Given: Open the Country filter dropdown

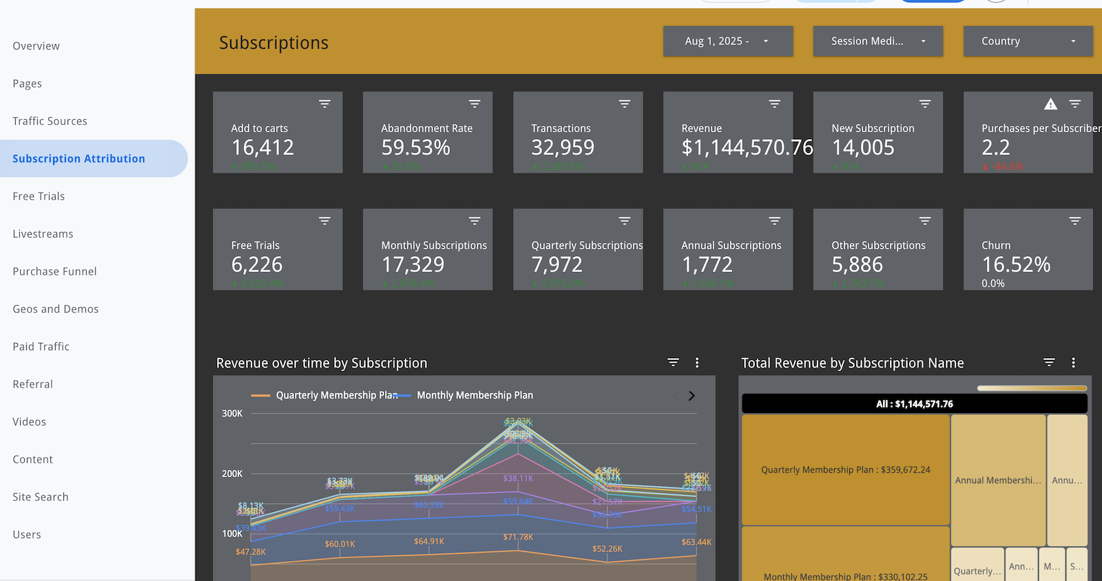Looking at the screenshot, I should 1028,41.
